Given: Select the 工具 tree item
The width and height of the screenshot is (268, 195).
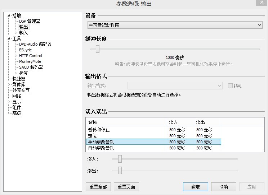Looking at the screenshot, I should click(x=17, y=38).
